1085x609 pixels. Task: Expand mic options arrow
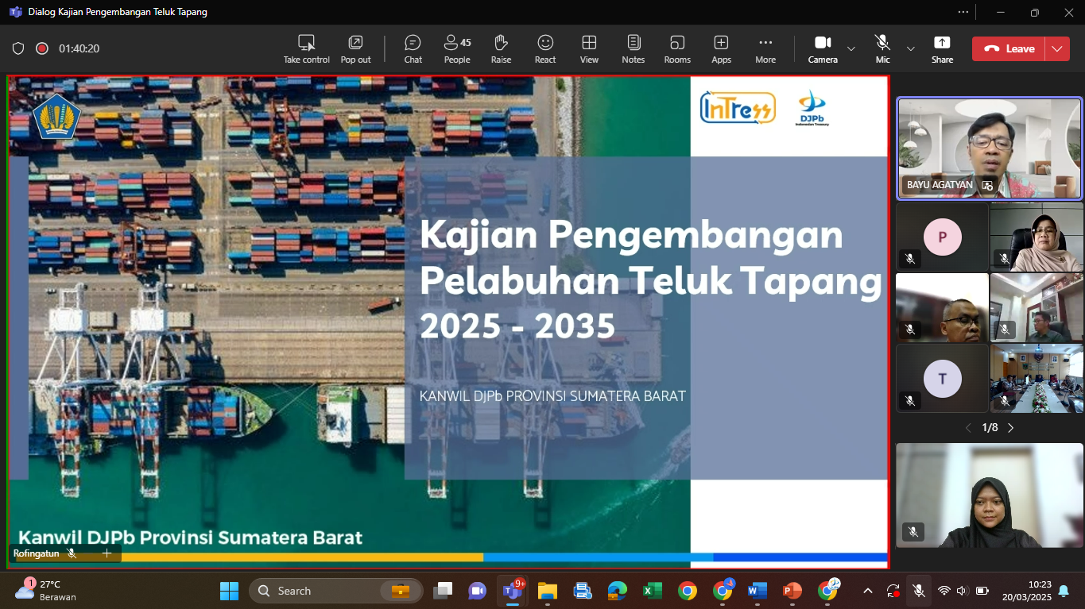tap(911, 48)
